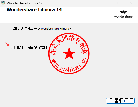Click the 加入用戶體驗改進計劃 label text
This screenshot has height=107, width=138.
click(x=32, y=48)
